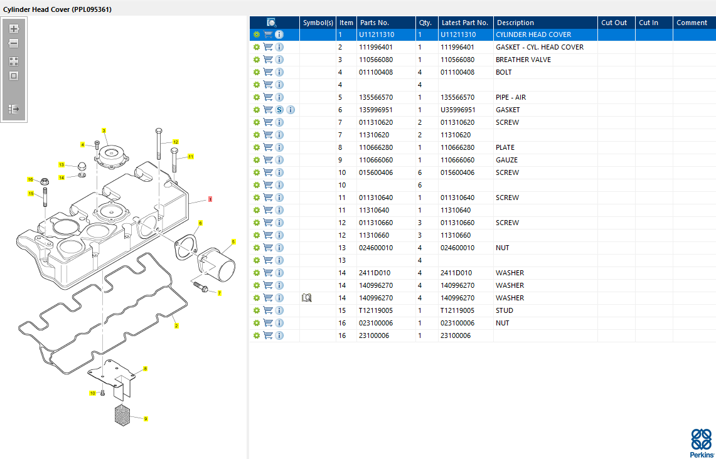Click the search icon in table header
This screenshot has width=716, height=459.
[x=272, y=23]
